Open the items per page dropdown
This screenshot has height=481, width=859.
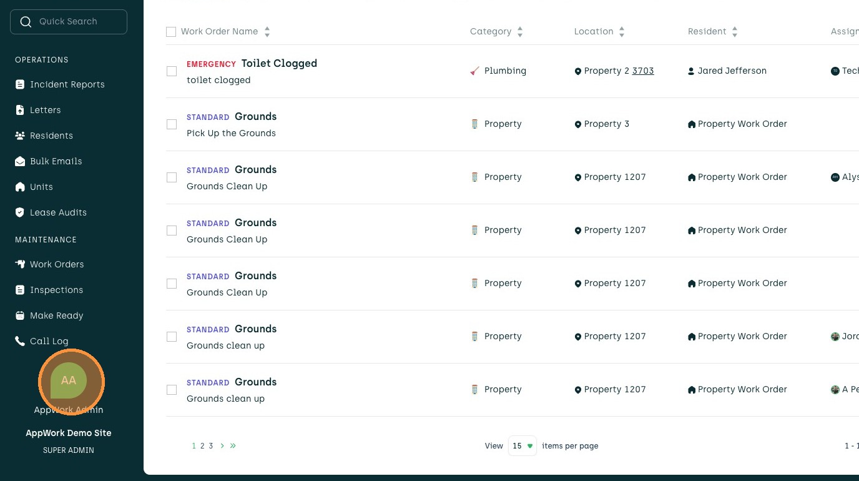[523, 446]
